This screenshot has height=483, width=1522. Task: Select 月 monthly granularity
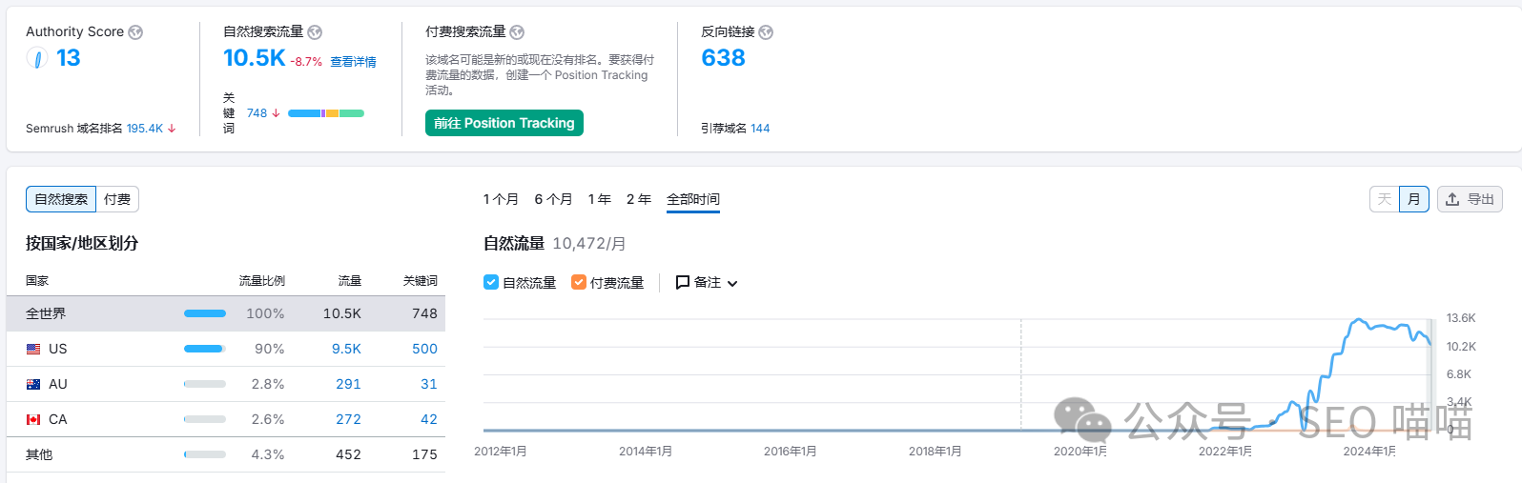coord(1414,199)
